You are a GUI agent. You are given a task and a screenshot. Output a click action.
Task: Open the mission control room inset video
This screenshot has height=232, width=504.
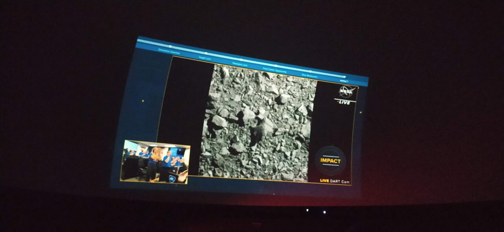tap(156, 161)
